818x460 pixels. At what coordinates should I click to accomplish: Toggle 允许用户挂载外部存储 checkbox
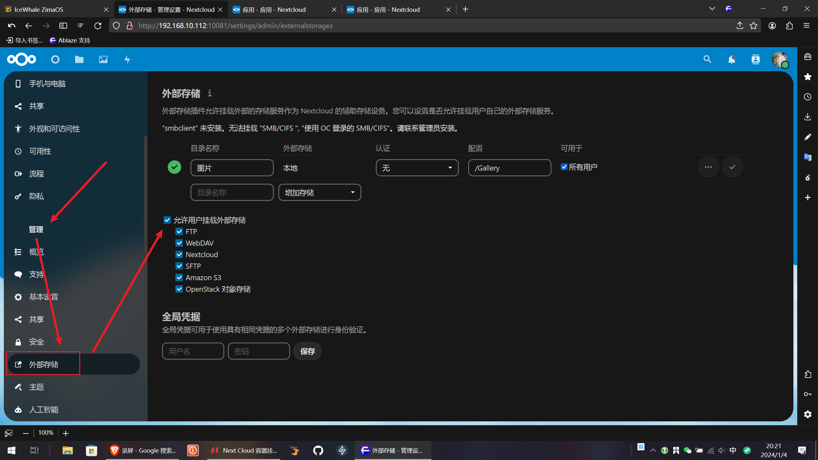(x=167, y=220)
